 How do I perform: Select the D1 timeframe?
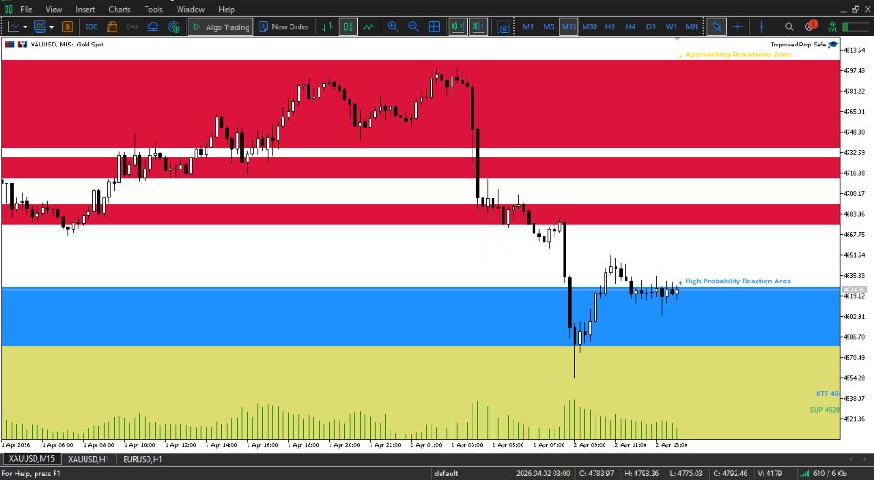650,26
